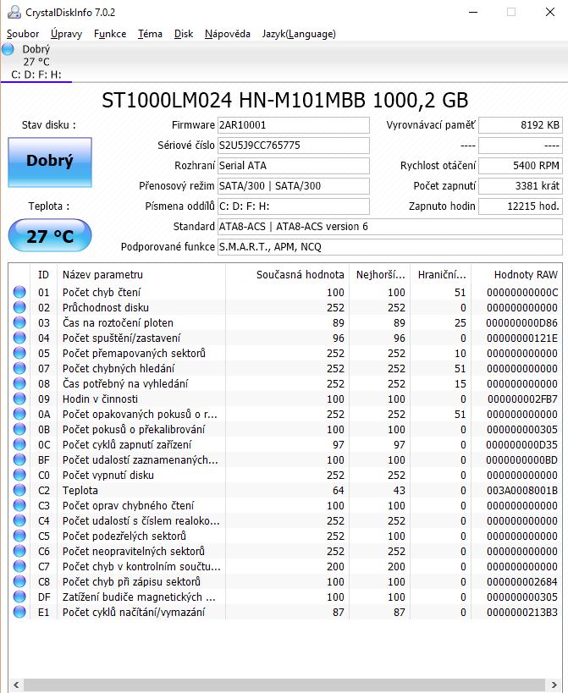Viewport: 568px width, 693px height.
Task: Click status orb for row C0 Počet vypnutí disku
Action: coord(19,475)
